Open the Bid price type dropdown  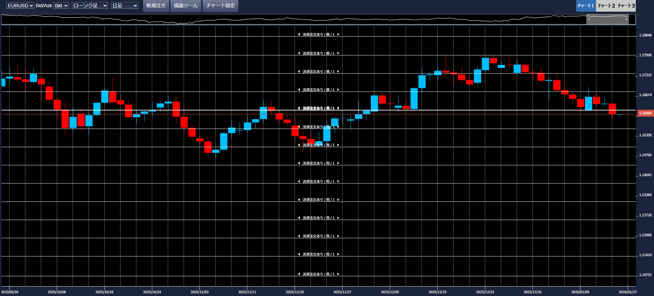pyautogui.click(x=61, y=5)
